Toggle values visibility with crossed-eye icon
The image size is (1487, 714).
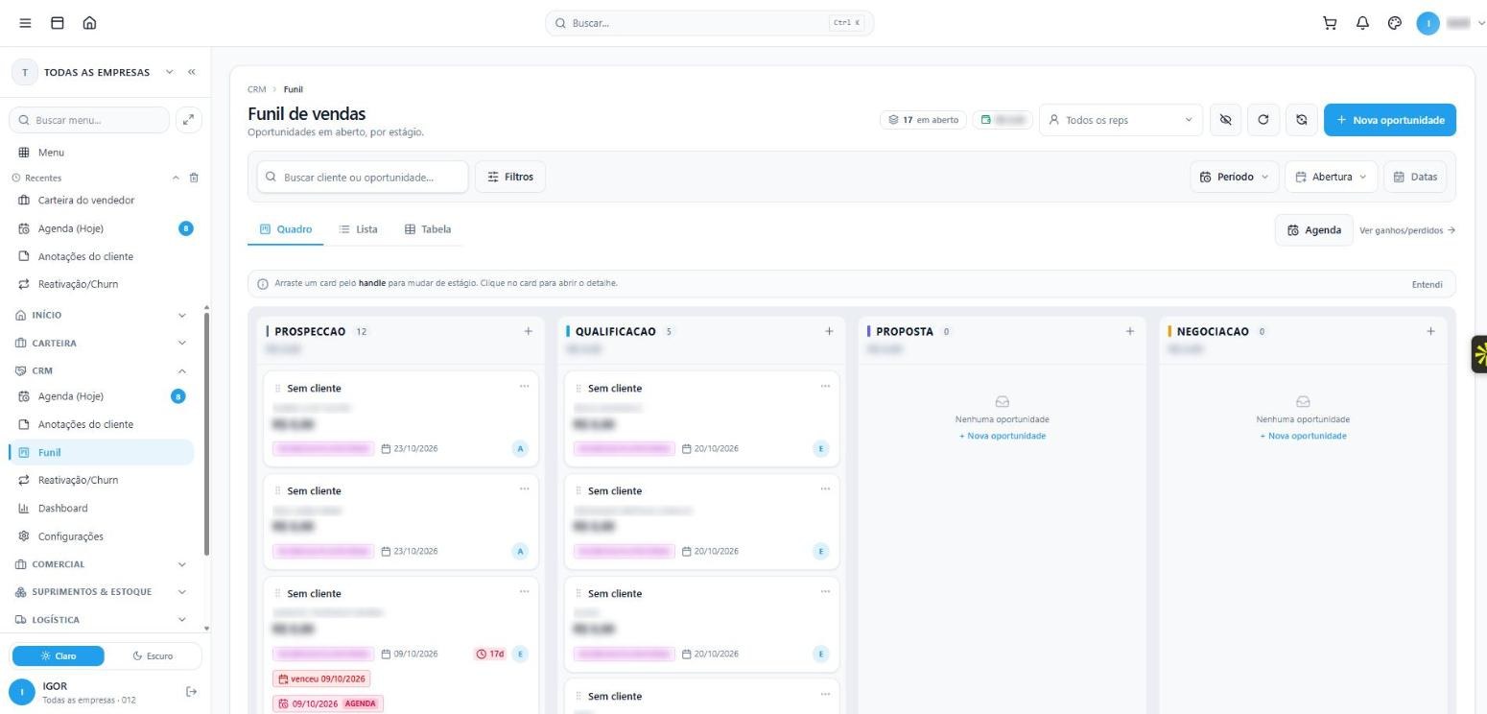(1225, 120)
